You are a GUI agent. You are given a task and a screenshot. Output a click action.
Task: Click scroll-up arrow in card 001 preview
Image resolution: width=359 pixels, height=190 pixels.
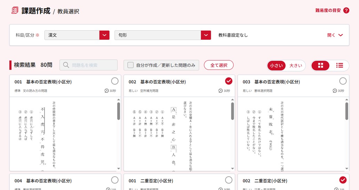118,100
